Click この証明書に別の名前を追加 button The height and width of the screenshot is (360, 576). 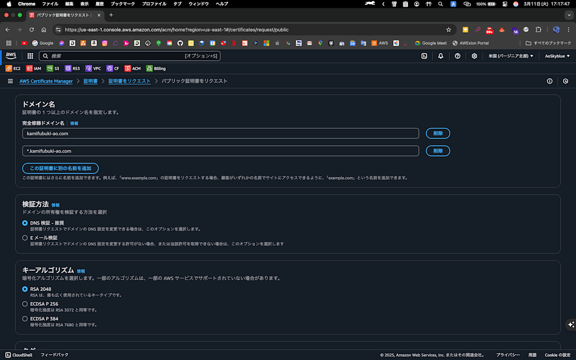click(60, 168)
